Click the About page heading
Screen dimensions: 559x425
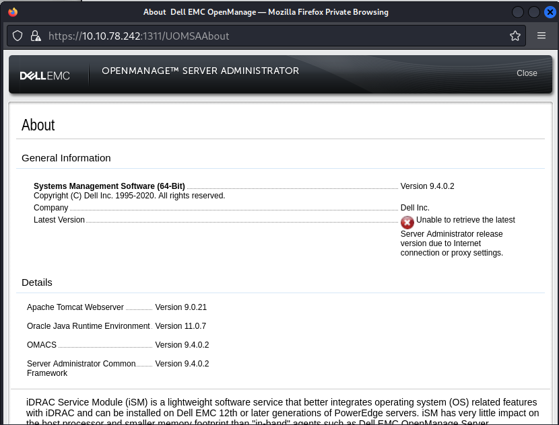tap(38, 125)
